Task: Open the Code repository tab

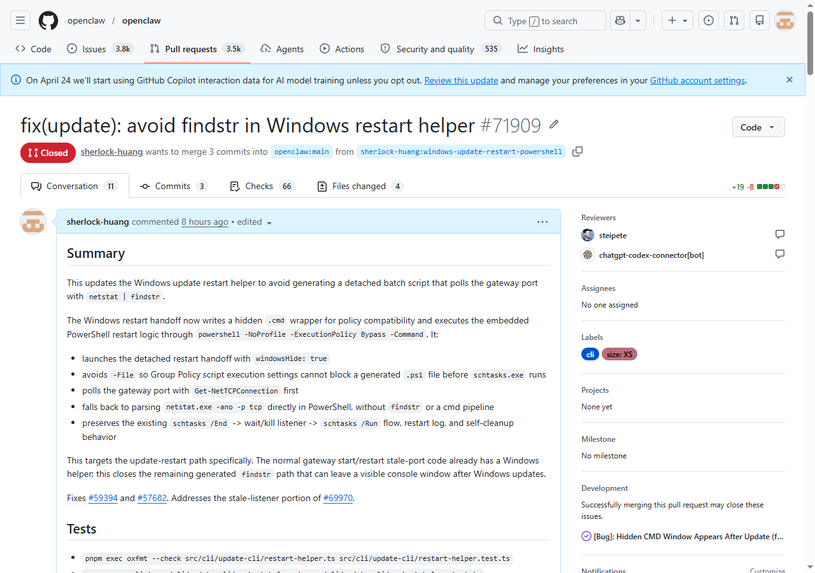Action: pyautogui.click(x=33, y=49)
